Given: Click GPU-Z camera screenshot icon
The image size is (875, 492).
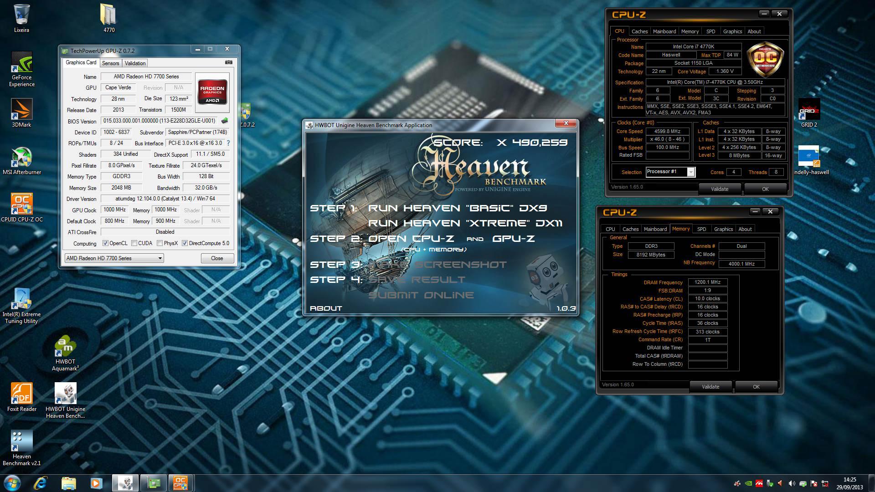Looking at the screenshot, I should coord(229,62).
